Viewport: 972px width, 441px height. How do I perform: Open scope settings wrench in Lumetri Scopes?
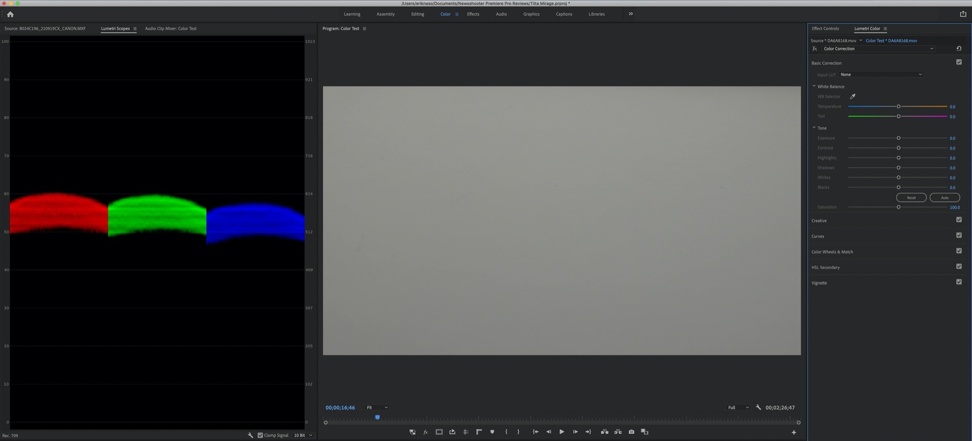click(250, 435)
